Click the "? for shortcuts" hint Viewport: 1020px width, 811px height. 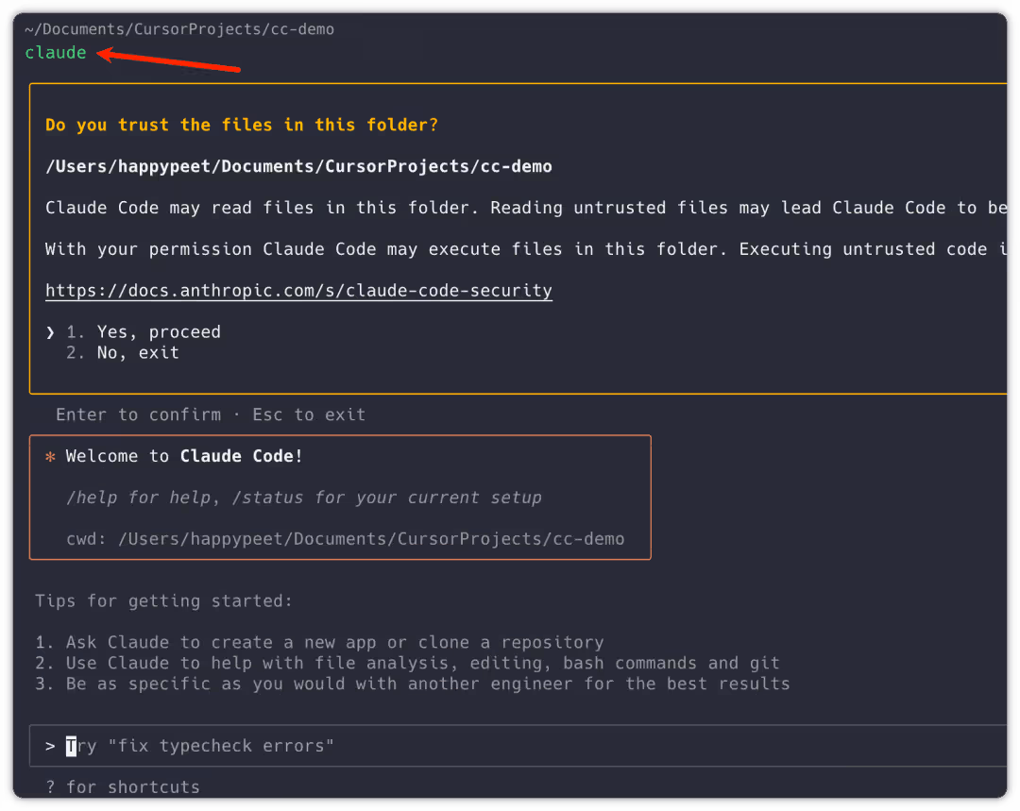123,786
